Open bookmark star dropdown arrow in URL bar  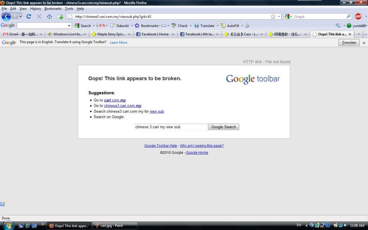coord(279,17)
